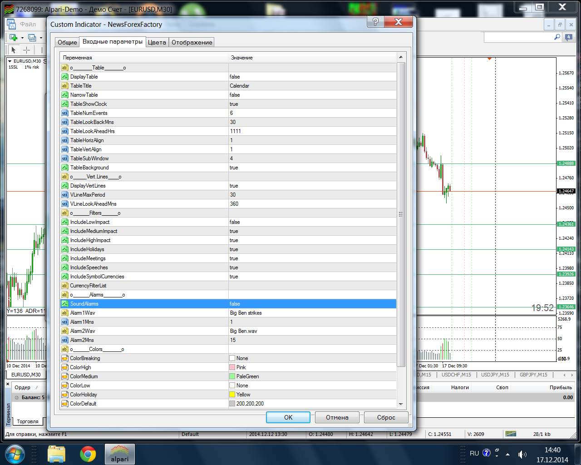Click the value 'Calendar' of TableTitle
The image size is (581, 465).
(x=239, y=86)
